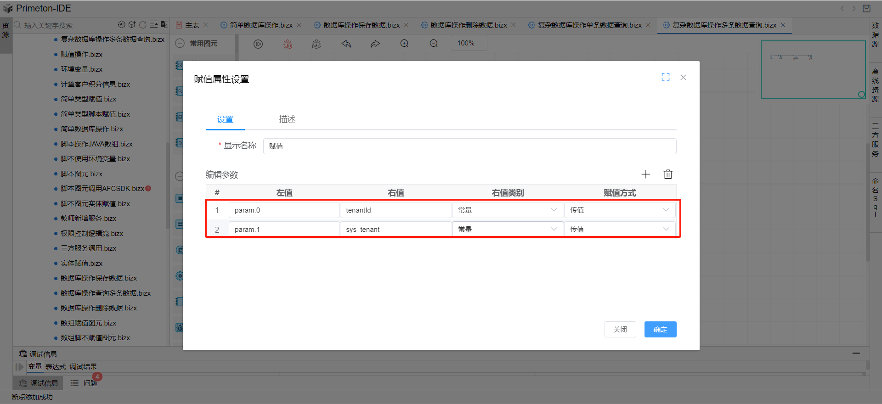Zoom out on the canvas
Screen dimensions: 882x404
click(433, 44)
